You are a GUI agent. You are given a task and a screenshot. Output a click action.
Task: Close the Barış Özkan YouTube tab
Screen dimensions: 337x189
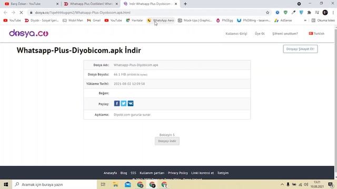point(57,4)
